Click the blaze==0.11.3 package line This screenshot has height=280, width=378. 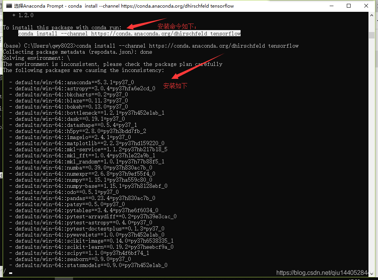[69, 101]
